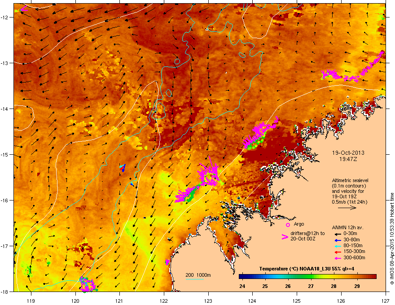Click the longitude label '122'
The height and width of the screenshot is (305, 395).
[x=164, y=301]
